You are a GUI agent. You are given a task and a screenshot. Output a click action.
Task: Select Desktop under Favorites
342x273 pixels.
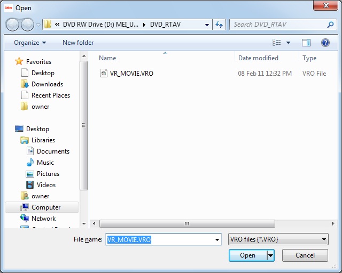point(43,73)
